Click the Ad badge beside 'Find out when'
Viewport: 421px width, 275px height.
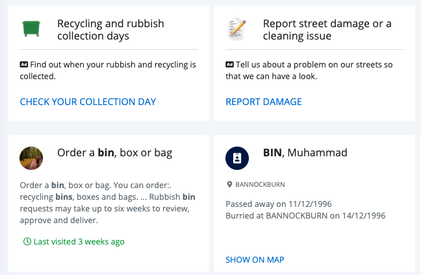click(24, 64)
